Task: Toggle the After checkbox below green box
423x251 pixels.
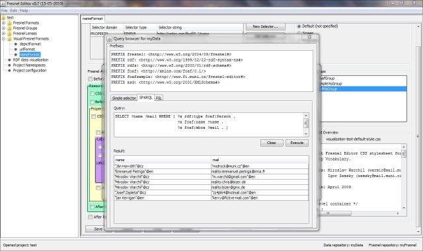Action: click(90, 217)
